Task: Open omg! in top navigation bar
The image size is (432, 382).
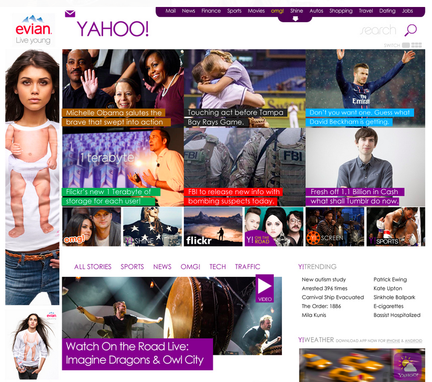Action: coord(277,11)
